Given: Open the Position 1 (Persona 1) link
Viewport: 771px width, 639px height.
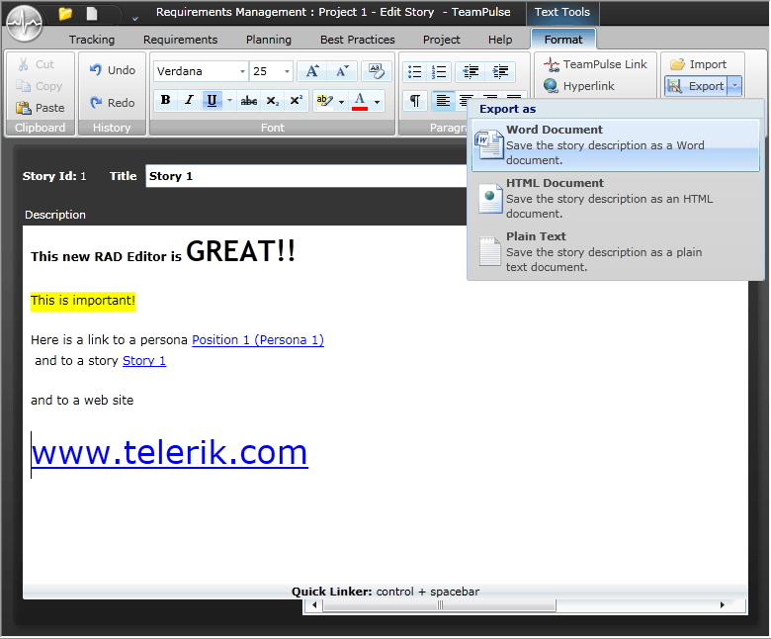Looking at the screenshot, I should coord(258,340).
